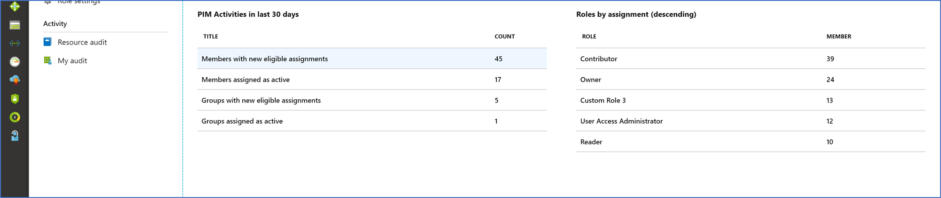Open Resource audit in Activity menu

82,42
